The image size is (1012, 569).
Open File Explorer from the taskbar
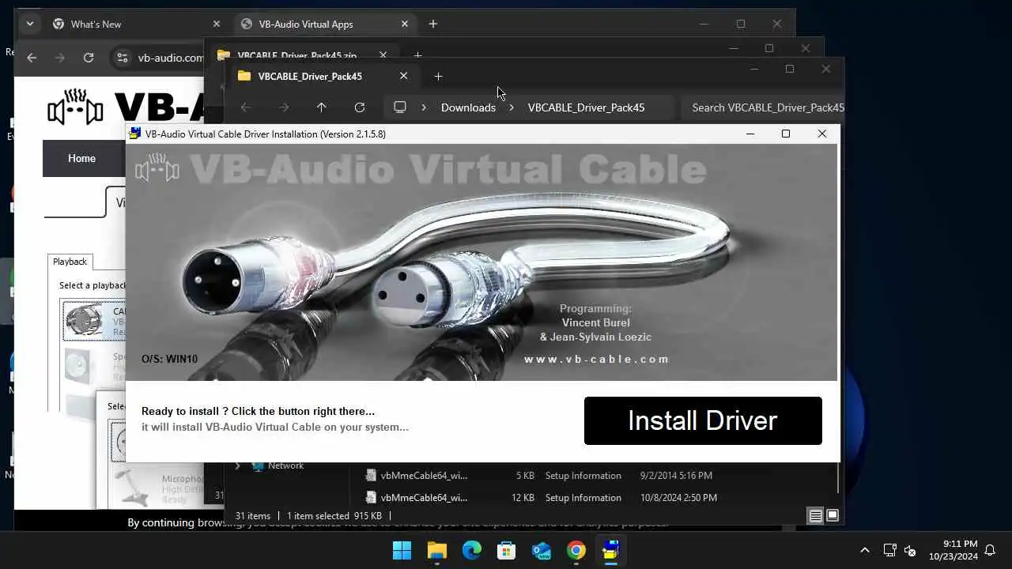pyautogui.click(x=436, y=550)
